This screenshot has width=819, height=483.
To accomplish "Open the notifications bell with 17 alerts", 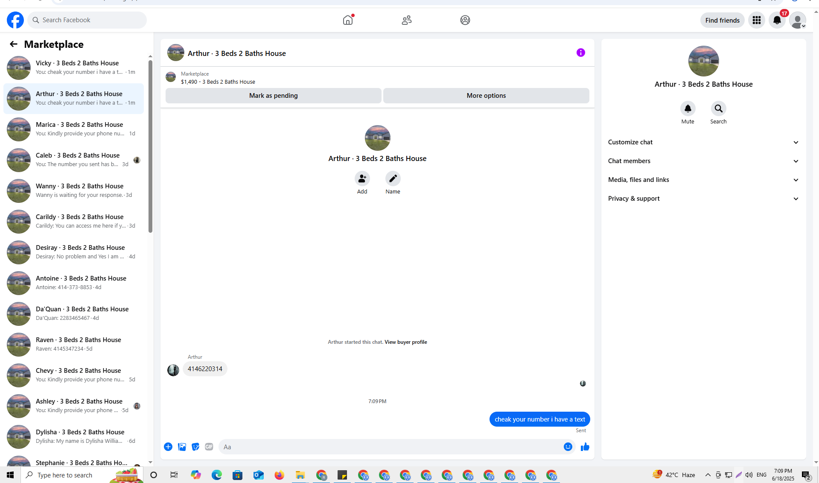I will [x=777, y=20].
